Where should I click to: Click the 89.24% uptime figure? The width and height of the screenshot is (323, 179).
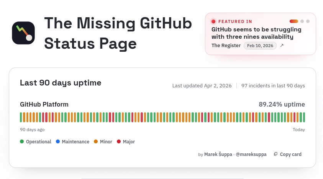tap(282, 104)
